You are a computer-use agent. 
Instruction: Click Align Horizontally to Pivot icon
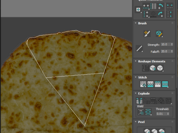click(146, 6)
